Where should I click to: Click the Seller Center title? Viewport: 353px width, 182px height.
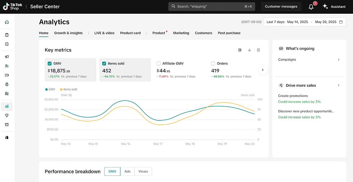point(45,6)
